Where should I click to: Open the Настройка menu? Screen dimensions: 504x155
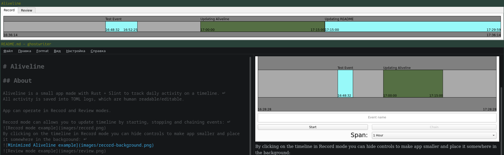pos(76,51)
